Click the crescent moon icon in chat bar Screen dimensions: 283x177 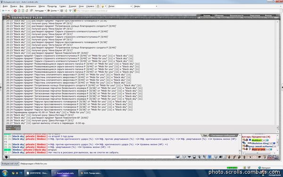pos(250,157)
